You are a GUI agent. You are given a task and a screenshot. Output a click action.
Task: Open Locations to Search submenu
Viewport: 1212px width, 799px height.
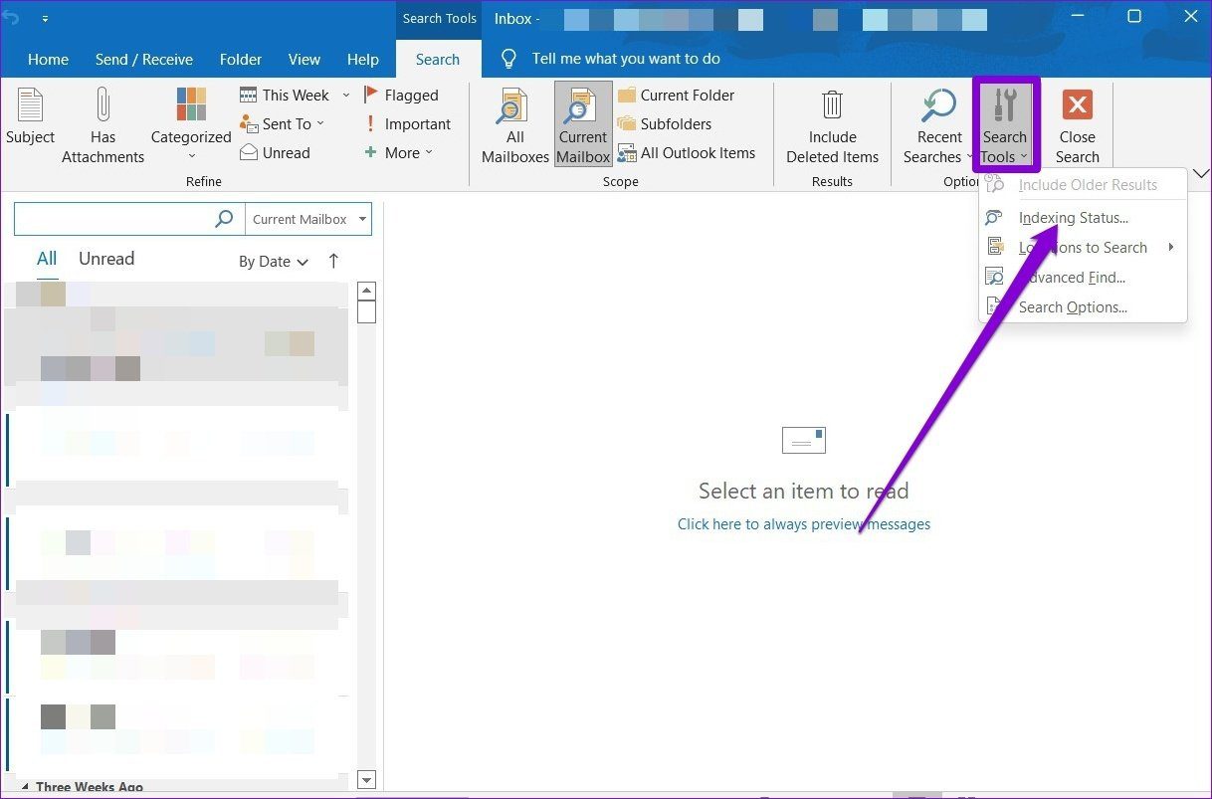(1083, 247)
